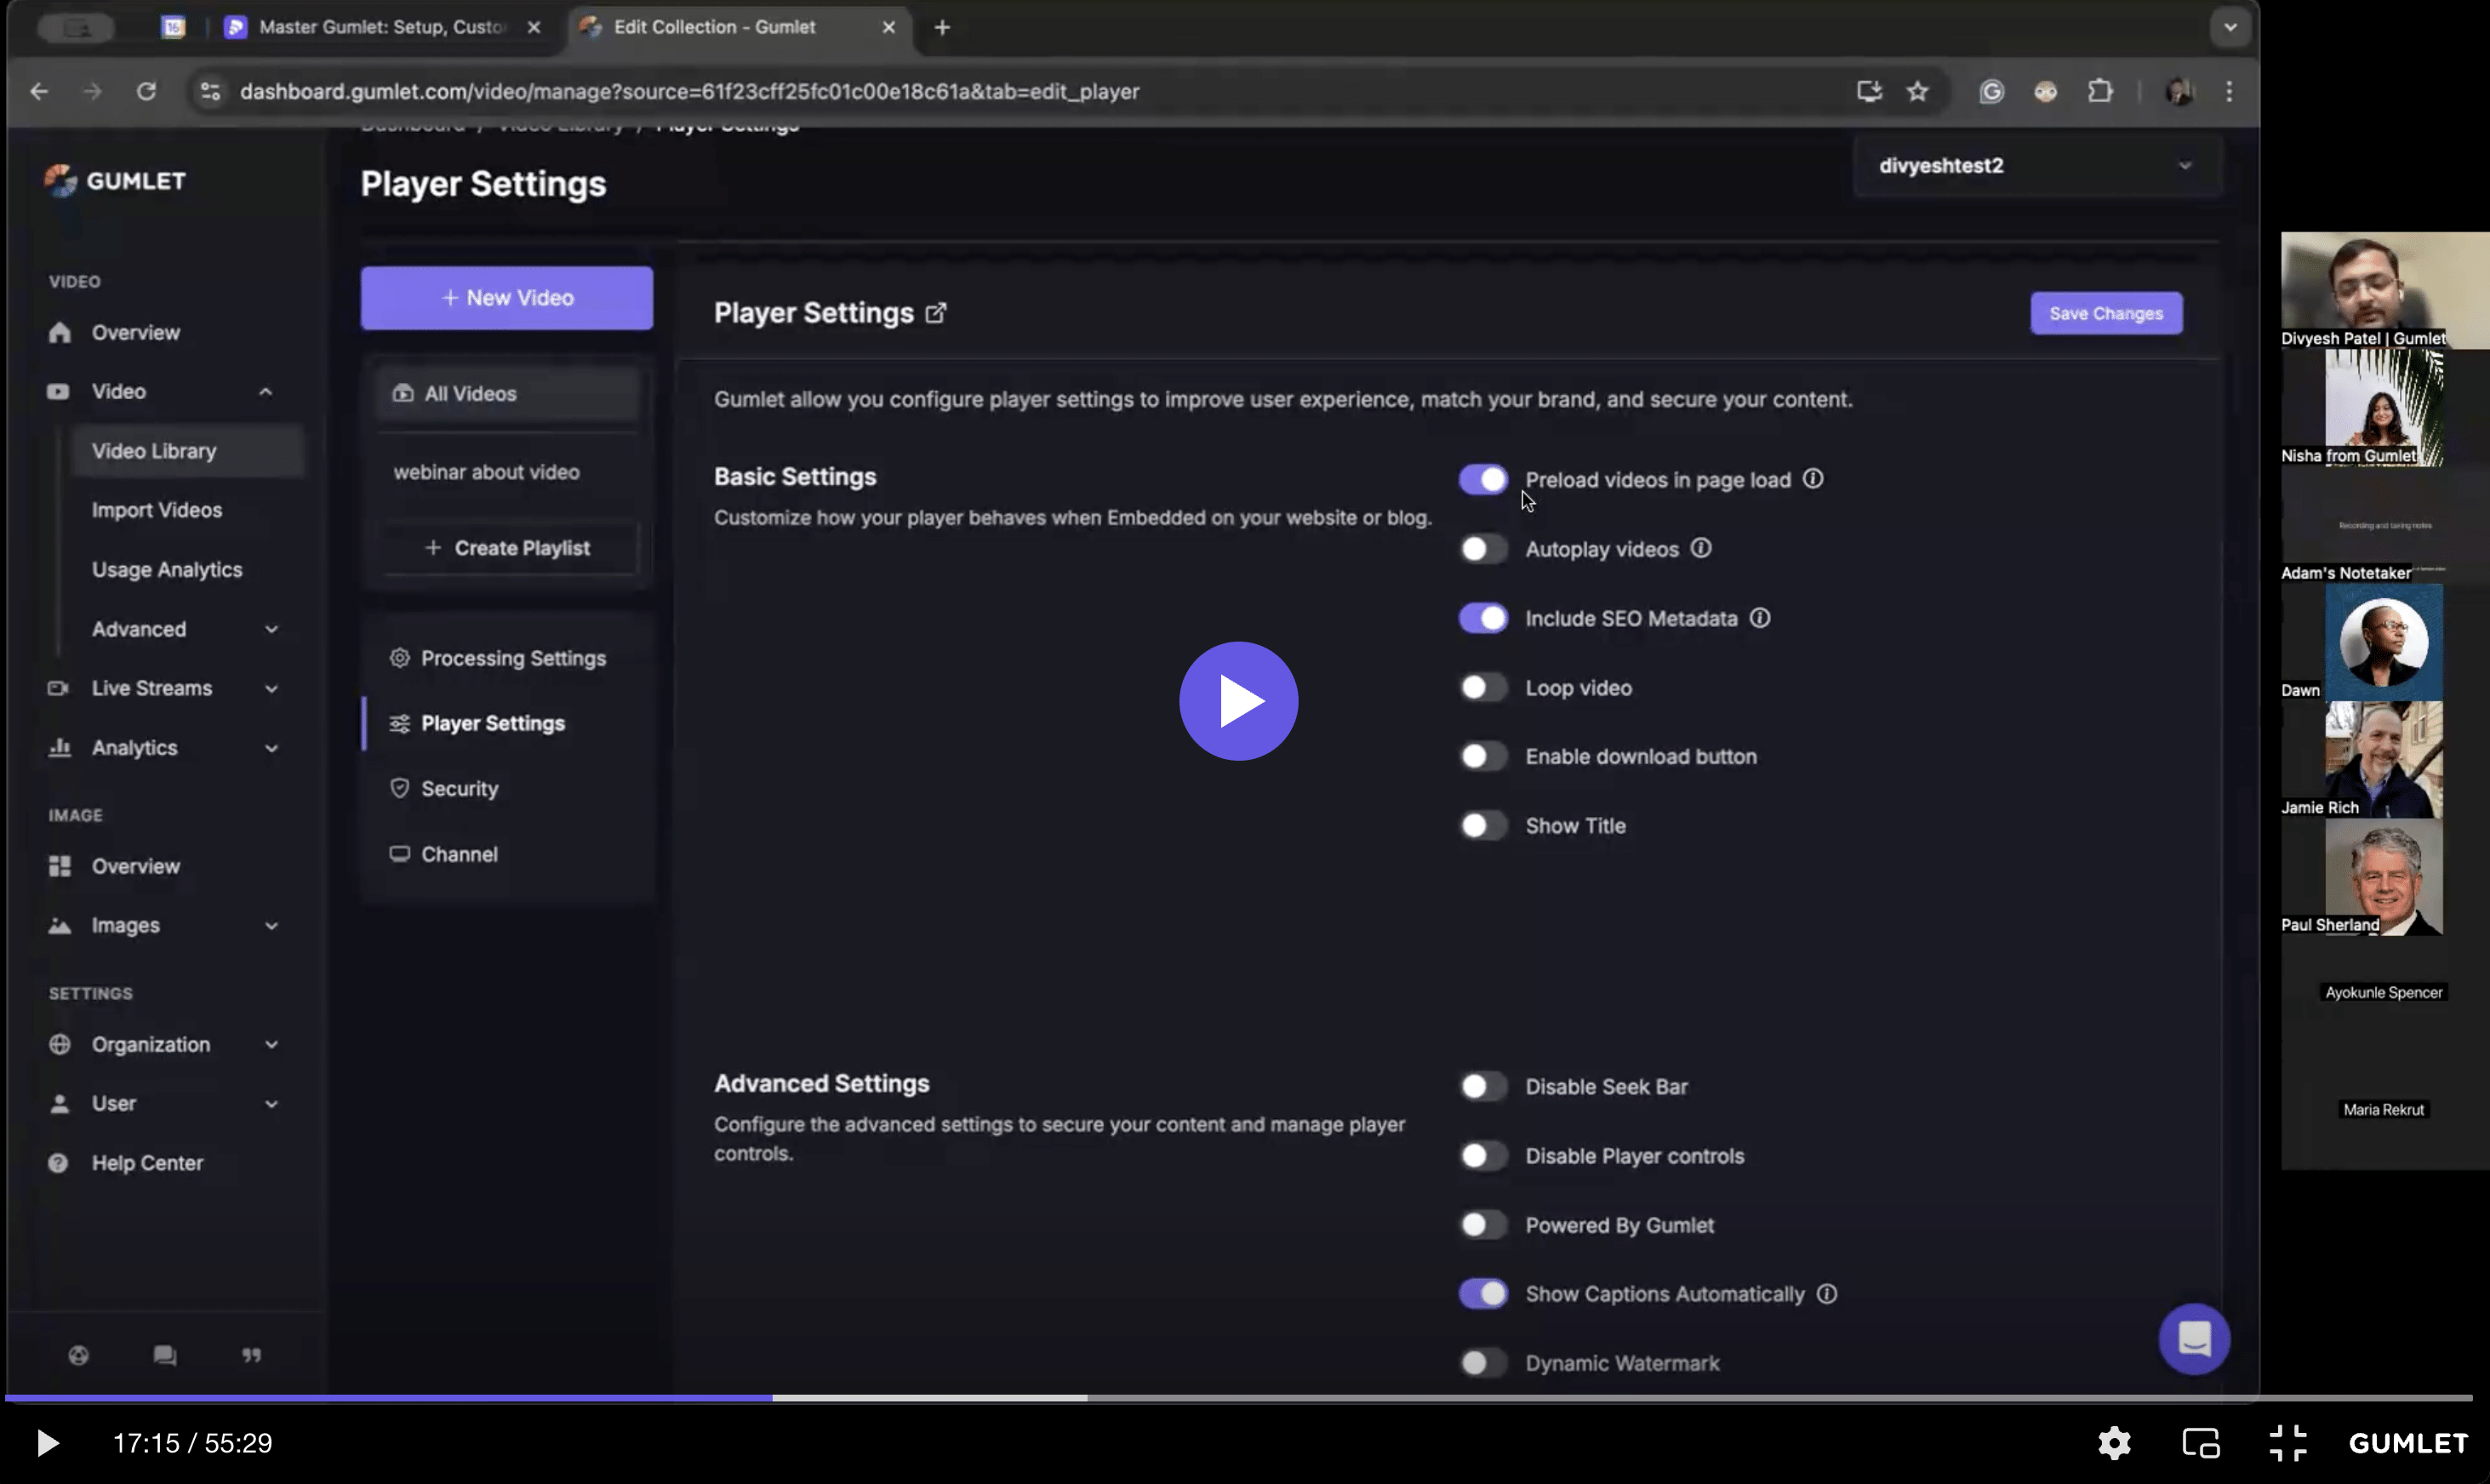The height and width of the screenshot is (1484, 2490).
Task: Bookmark page with the star icon
Action: (1917, 91)
